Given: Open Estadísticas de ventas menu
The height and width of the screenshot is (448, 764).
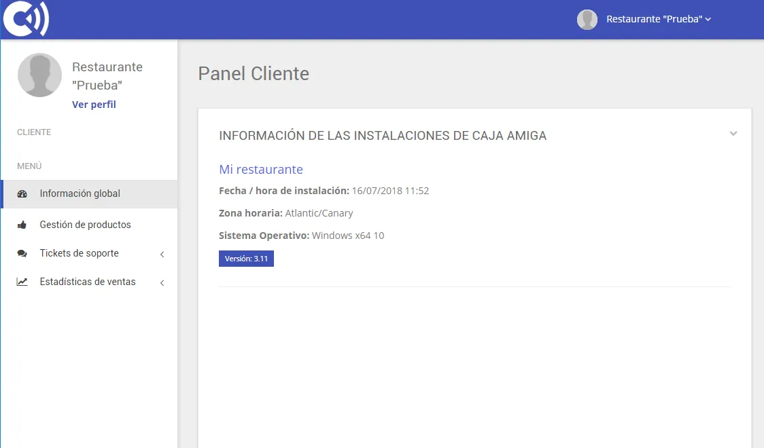Looking at the screenshot, I should [x=90, y=282].
